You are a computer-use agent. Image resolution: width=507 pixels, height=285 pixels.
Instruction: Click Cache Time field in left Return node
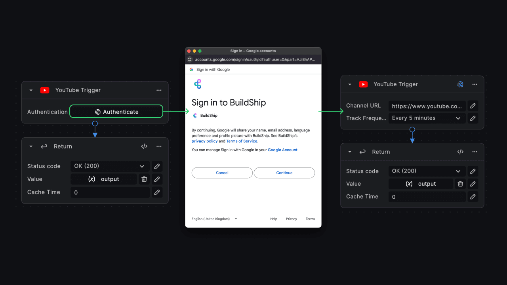(x=110, y=192)
